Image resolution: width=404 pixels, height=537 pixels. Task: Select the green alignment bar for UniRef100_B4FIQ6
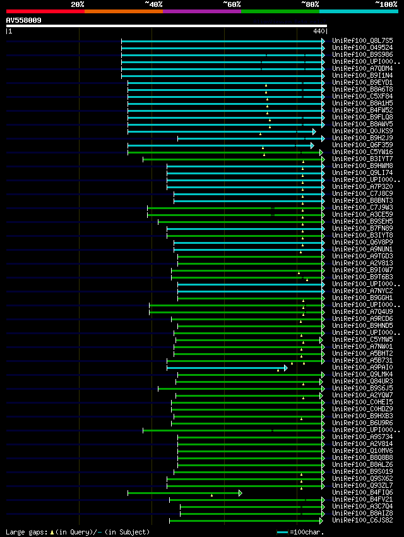coord(183,493)
